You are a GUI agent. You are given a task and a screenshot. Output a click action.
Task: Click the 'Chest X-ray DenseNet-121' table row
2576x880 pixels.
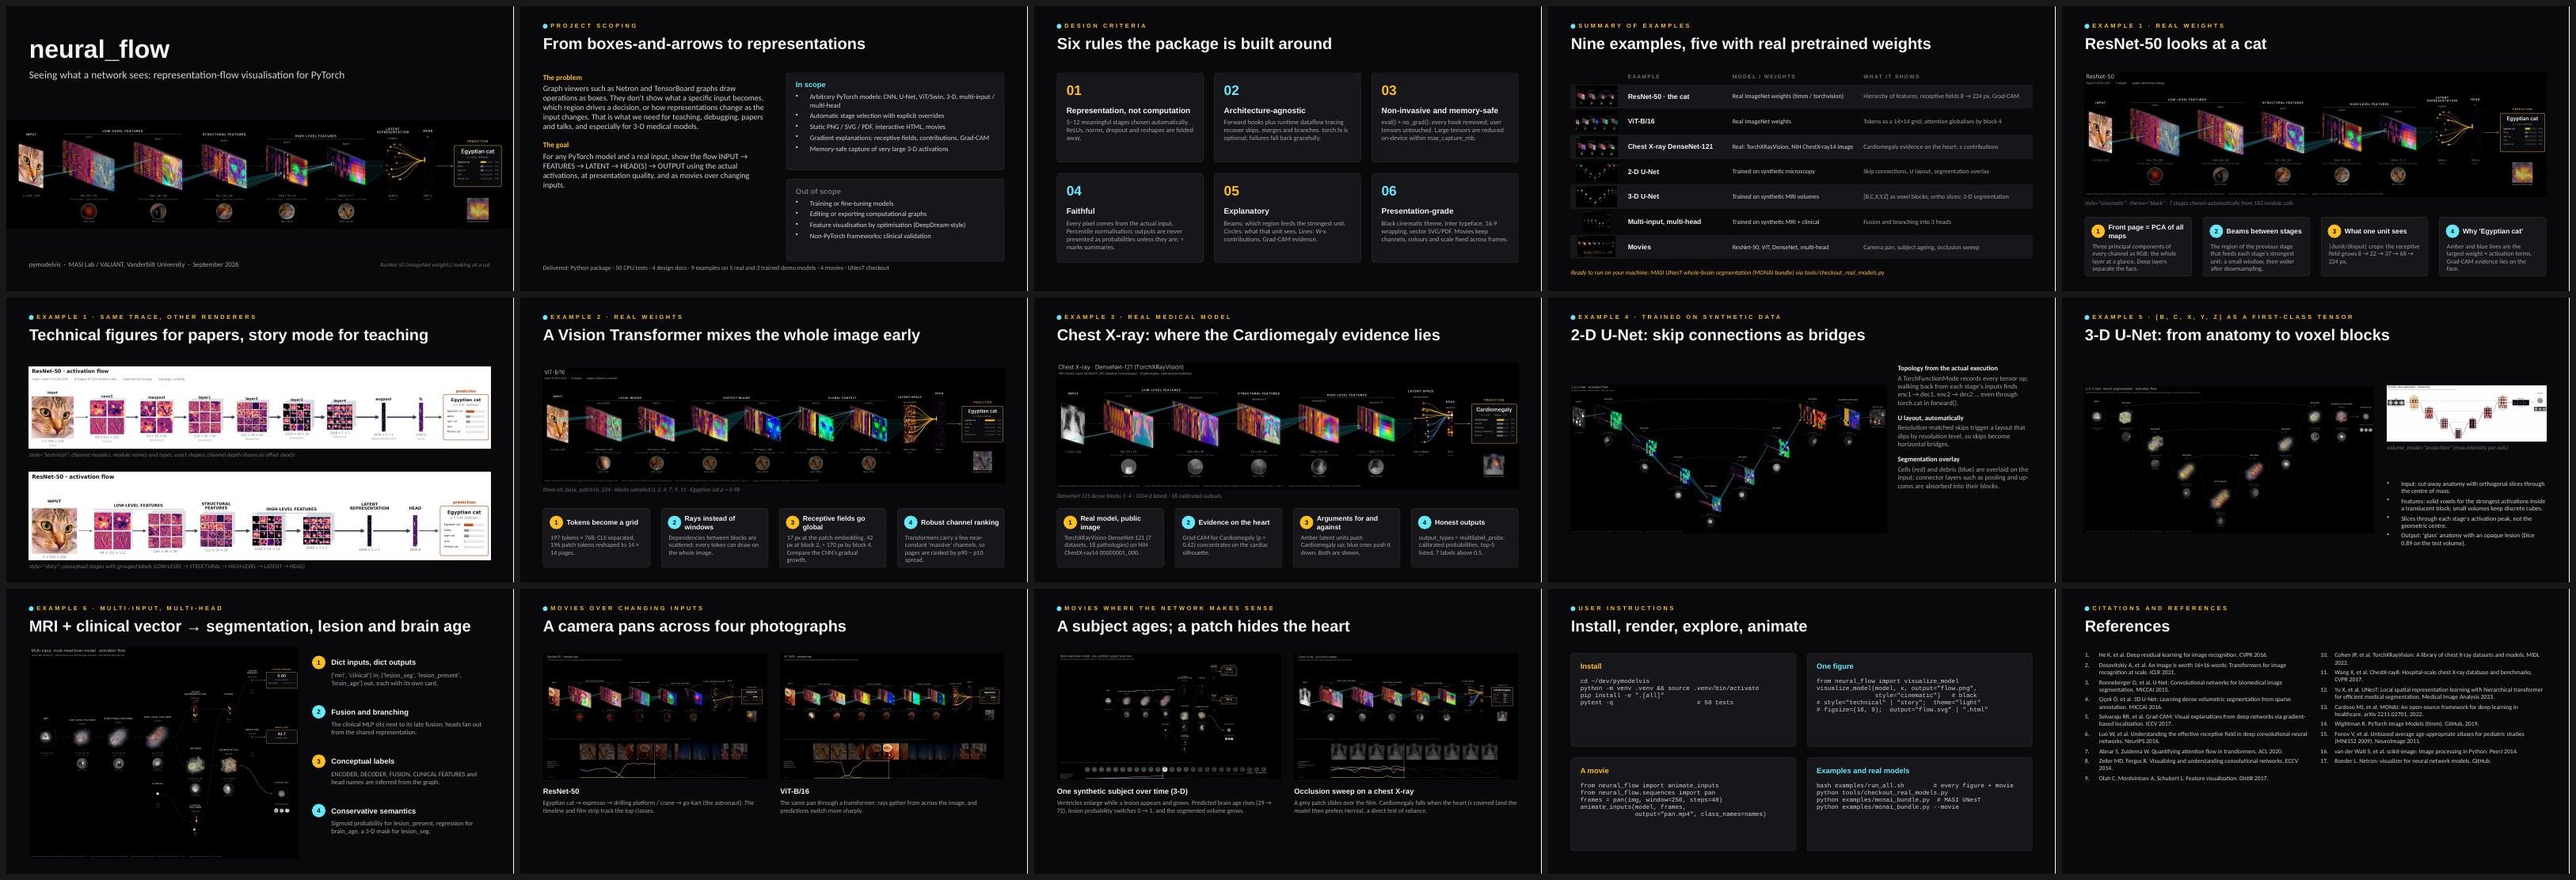[x=1801, y=147]
